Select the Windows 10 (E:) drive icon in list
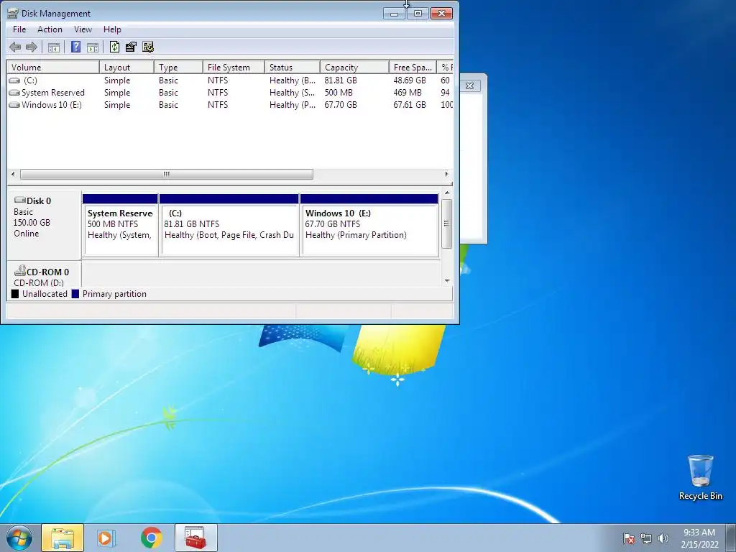Viewport: 736px width, 552px height. [x=14, y=105]
